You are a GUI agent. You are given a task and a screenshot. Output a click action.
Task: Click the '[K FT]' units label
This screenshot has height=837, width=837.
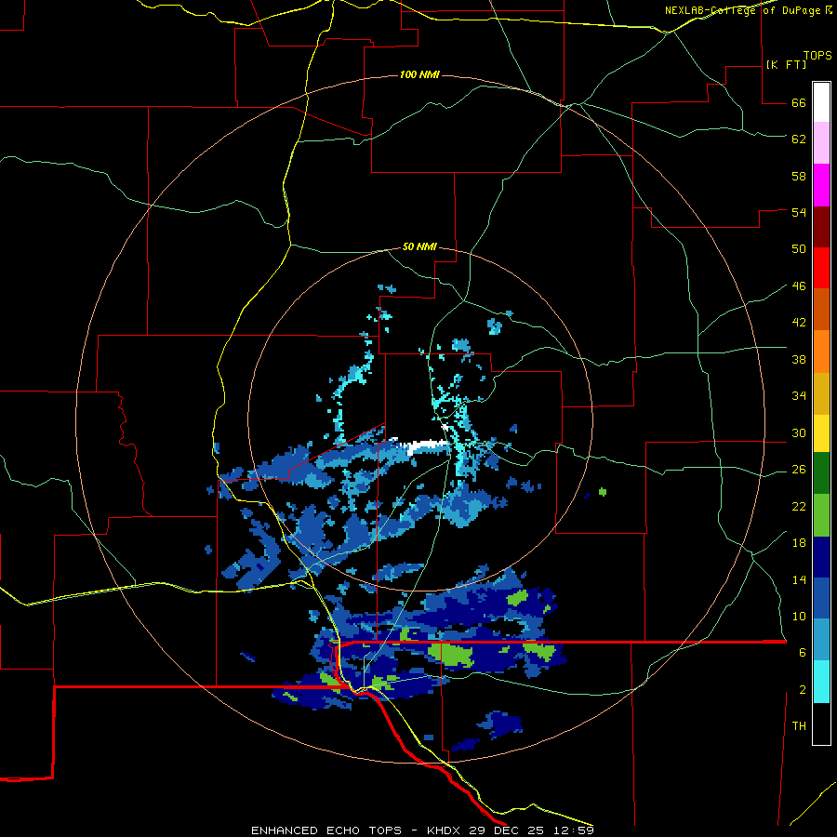tap(786, 64)
